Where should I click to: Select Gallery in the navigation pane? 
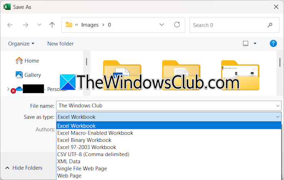pyautogui.click(x=28, y=75)
